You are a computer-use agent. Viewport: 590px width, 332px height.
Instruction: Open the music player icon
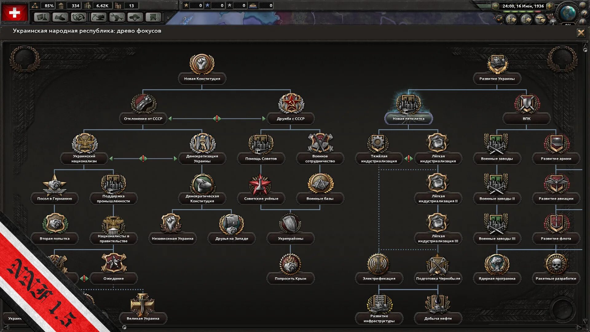[x=499, y=19]
